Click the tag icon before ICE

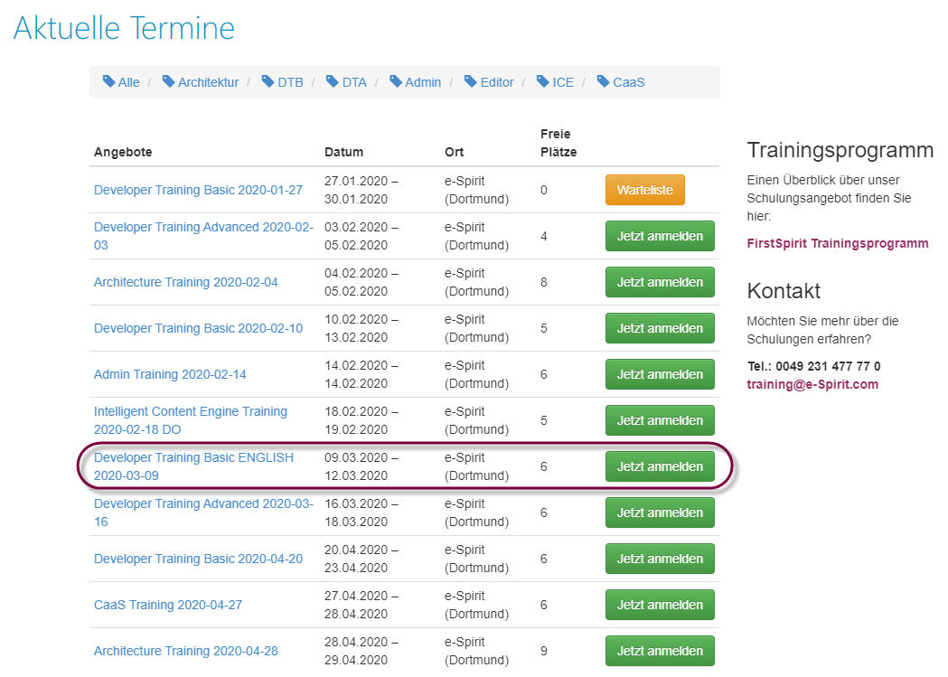(x=543, y=81)
